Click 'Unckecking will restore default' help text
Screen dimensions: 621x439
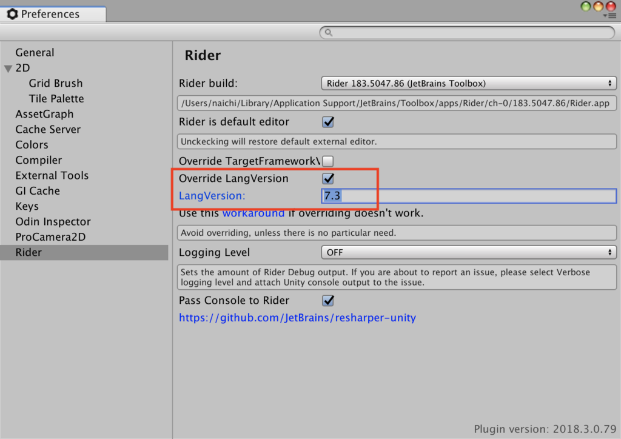pyautogui.click(x=397, y=142)
